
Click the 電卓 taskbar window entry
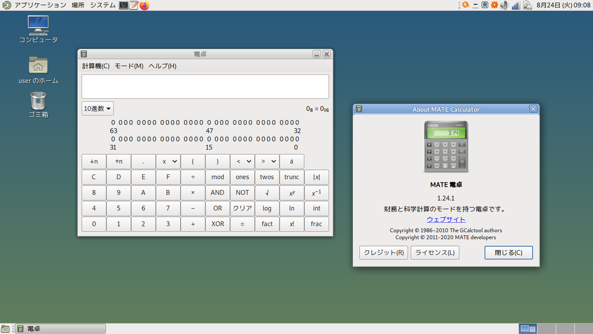point(61,329)
